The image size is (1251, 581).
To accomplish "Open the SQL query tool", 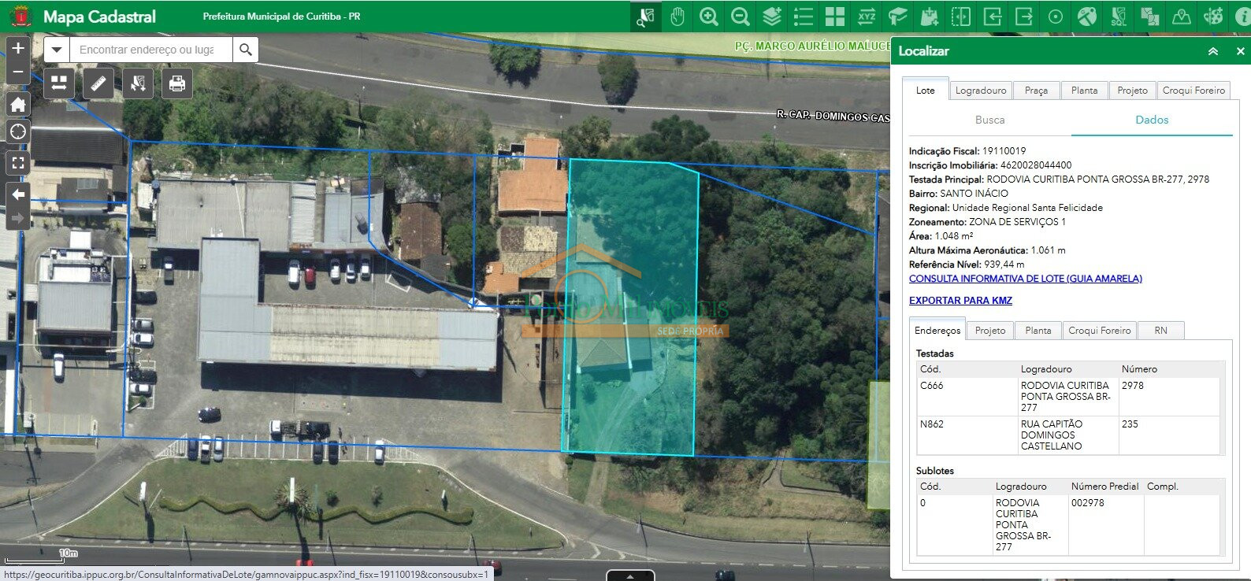I will pos(1119,17).
